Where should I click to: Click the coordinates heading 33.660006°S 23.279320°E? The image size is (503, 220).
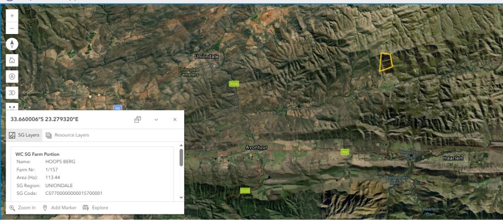point(45,119)
